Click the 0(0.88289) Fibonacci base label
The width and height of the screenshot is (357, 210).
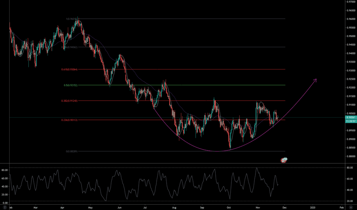tap(72, 151)
